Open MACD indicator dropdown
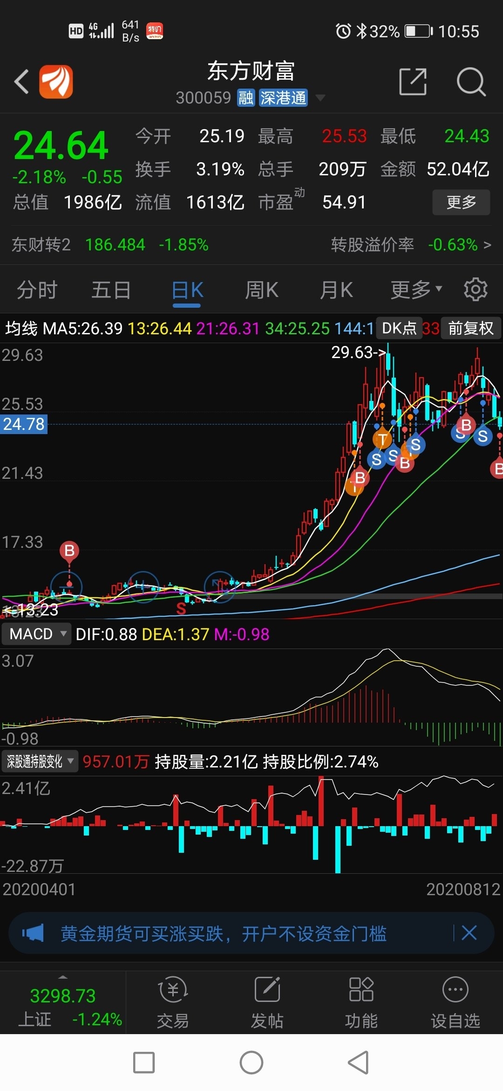The width and height of the screenshot is (503, 1091). (x=36, y=634)
